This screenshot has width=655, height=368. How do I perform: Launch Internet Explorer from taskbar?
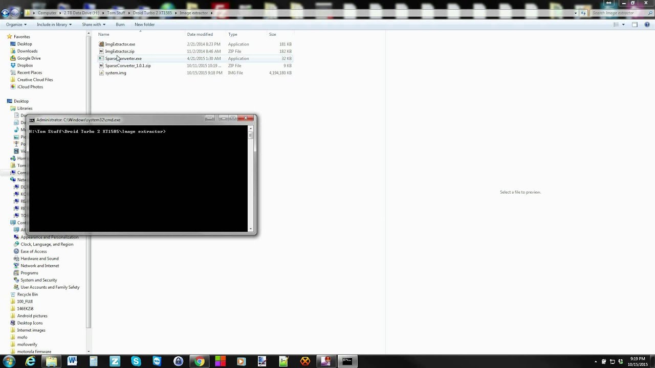coord(31,361)
